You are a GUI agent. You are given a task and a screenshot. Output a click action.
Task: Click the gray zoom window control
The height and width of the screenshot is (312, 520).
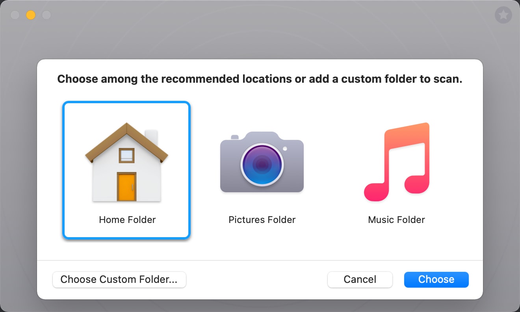coord(46,15)
